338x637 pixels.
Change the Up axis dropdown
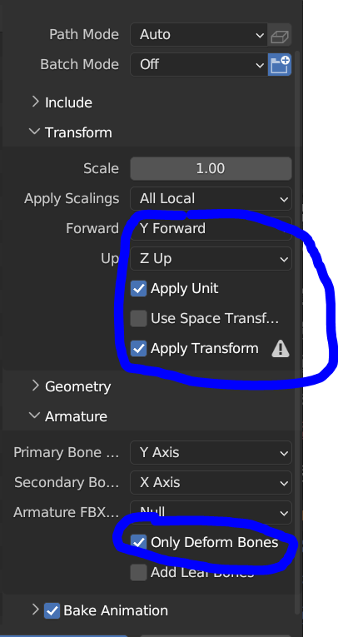(x=211, y=259)
